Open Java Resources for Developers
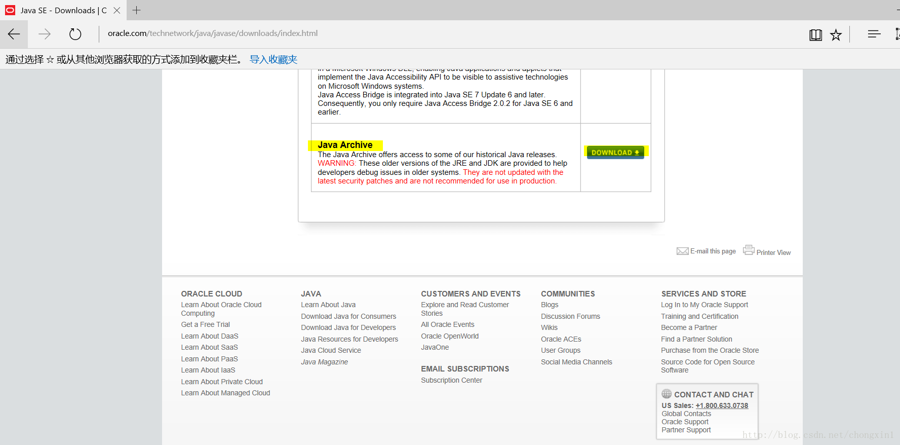This screenshot has width=900, height=445. [349, 339]
